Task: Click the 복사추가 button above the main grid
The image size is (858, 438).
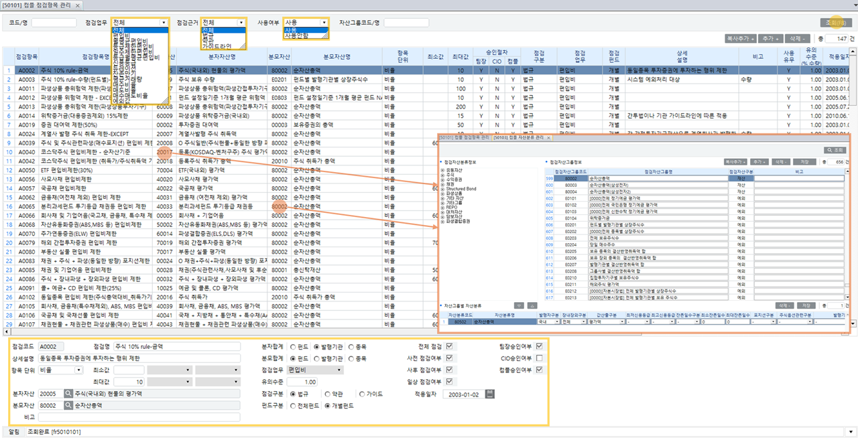Action: coord(741,39)
